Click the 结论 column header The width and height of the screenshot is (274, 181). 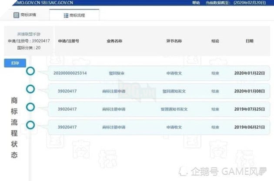click(215, 41)
